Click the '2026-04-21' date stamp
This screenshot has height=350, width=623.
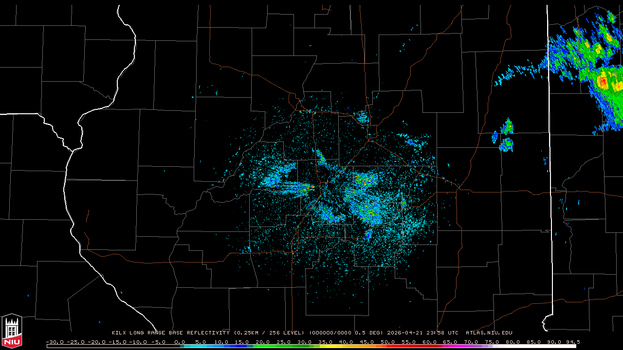(405, 333)
